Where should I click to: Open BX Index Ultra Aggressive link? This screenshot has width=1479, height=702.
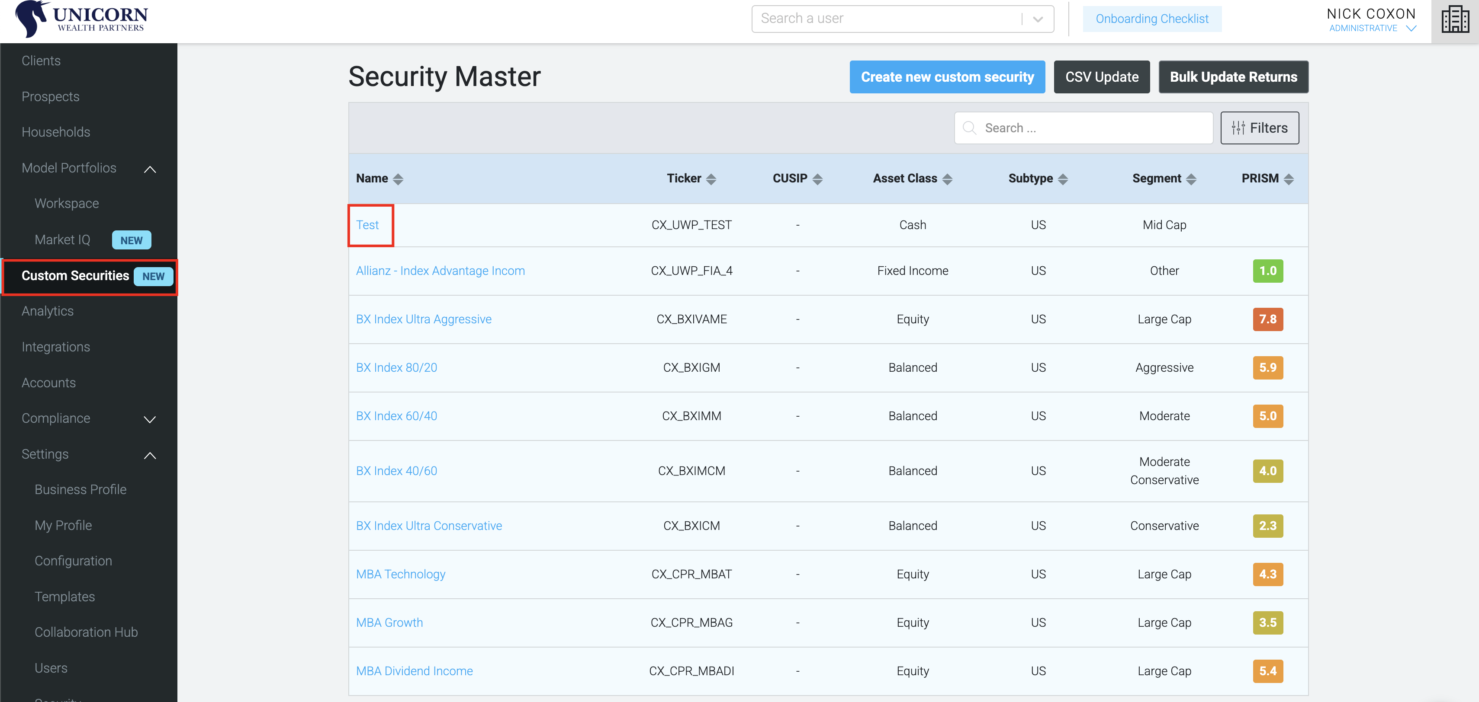point(423,319)
